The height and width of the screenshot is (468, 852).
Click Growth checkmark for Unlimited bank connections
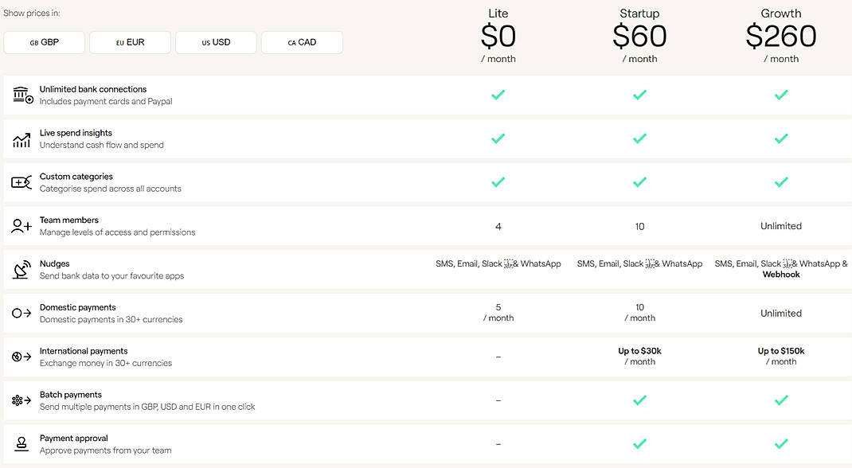[x=781, y=95]
